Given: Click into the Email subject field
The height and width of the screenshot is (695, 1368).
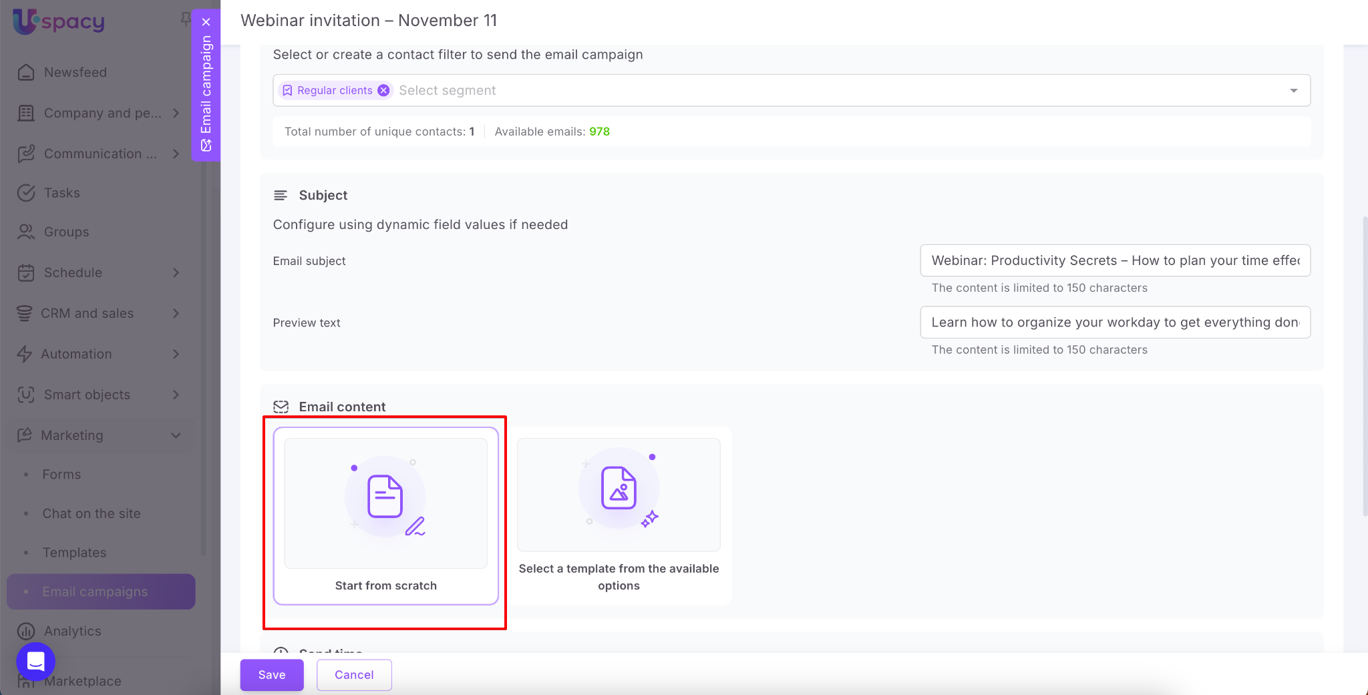Looking at the screenshot, I should pos(1114,260).
